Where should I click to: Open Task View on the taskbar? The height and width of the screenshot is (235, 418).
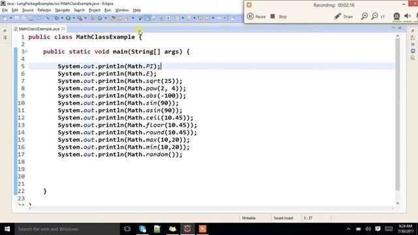(127, 229)
